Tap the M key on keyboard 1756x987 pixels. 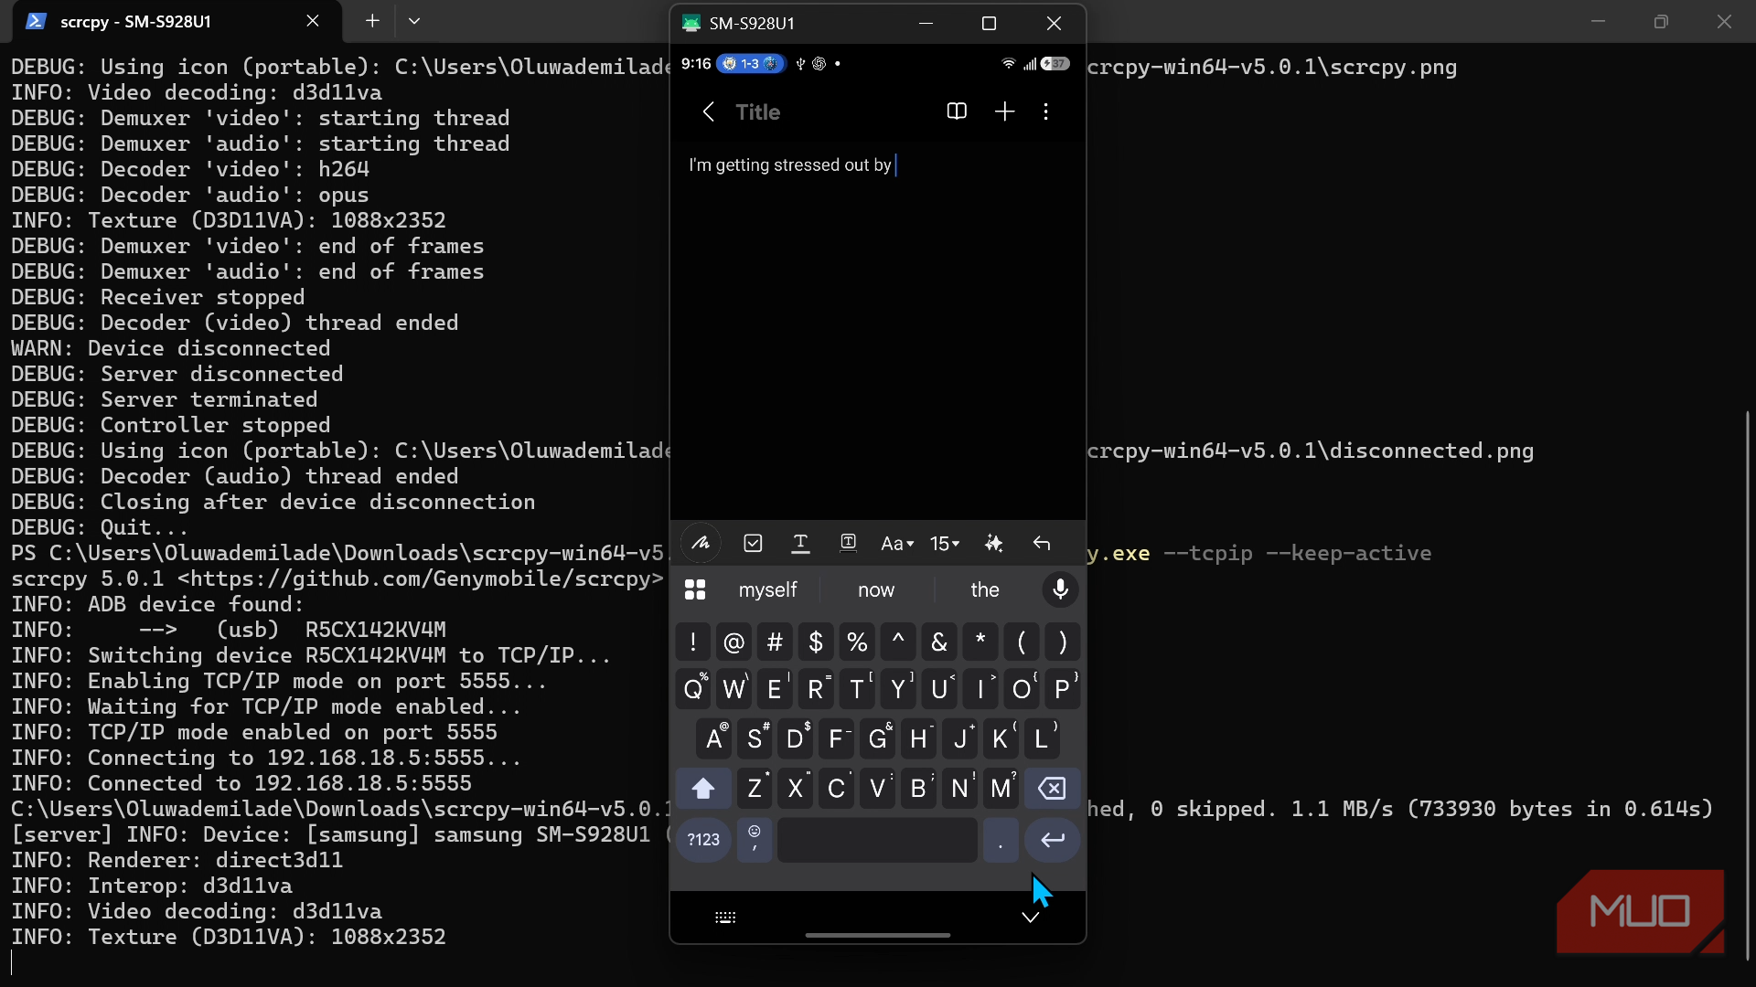click(x=1001, y=789)
